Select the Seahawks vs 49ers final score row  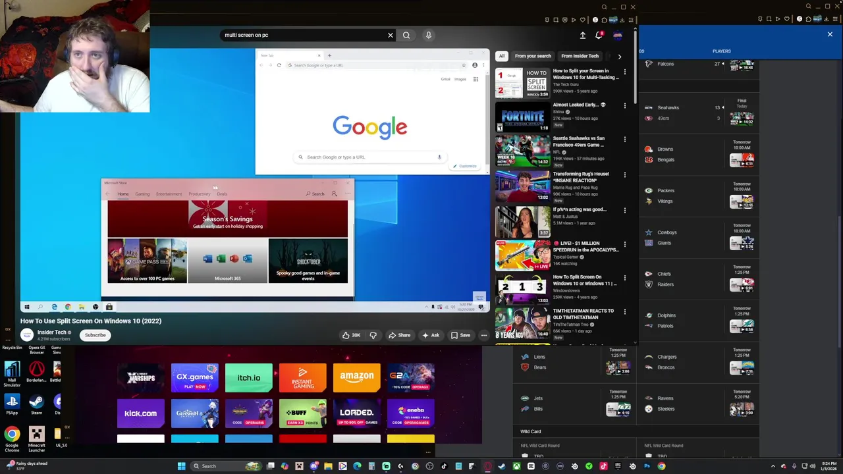699,113
